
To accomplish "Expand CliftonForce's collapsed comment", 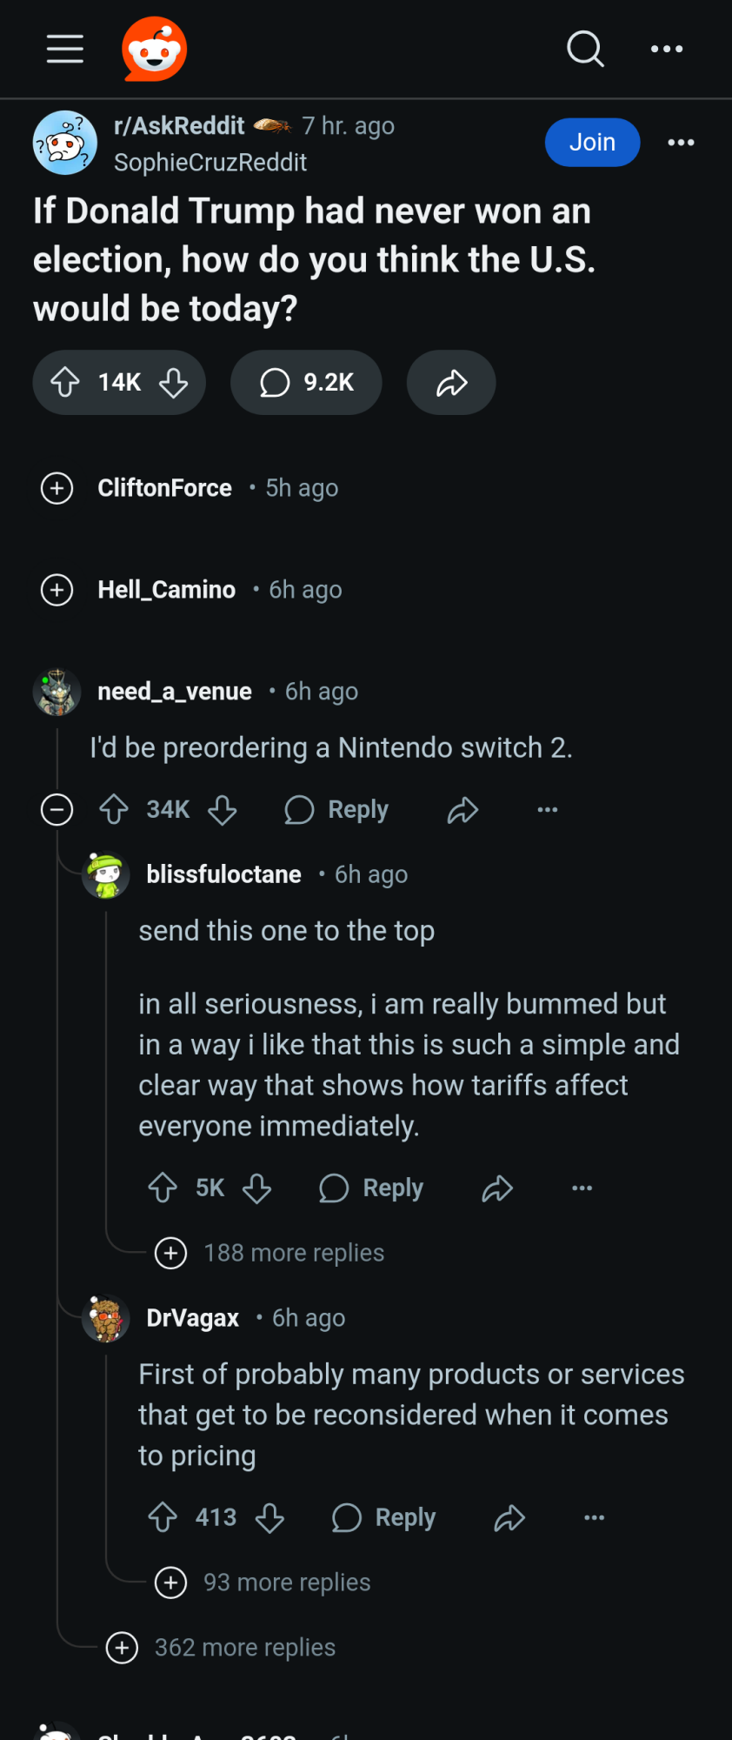I will pos(57,488).
